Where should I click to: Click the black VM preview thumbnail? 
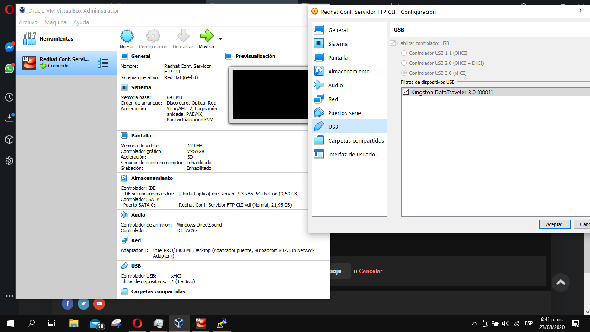270,95
